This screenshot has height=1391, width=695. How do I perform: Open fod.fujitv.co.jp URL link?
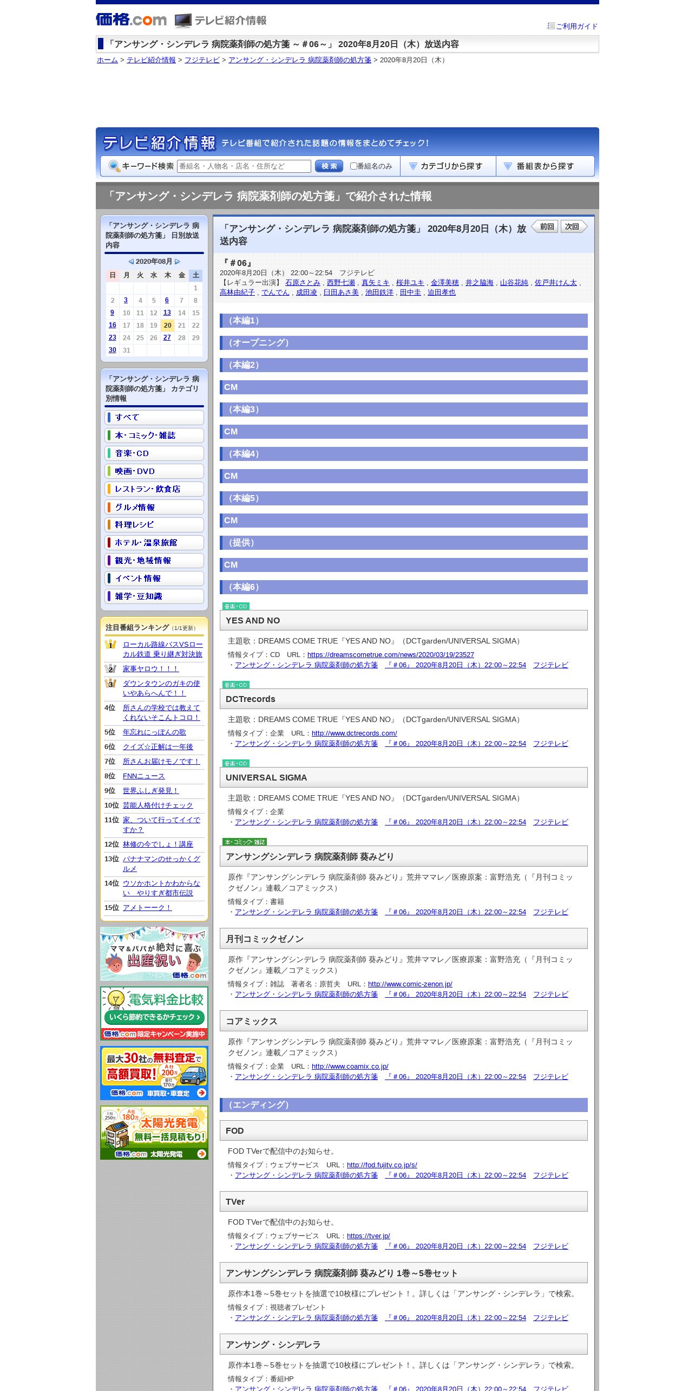(x=382, y=1165)
